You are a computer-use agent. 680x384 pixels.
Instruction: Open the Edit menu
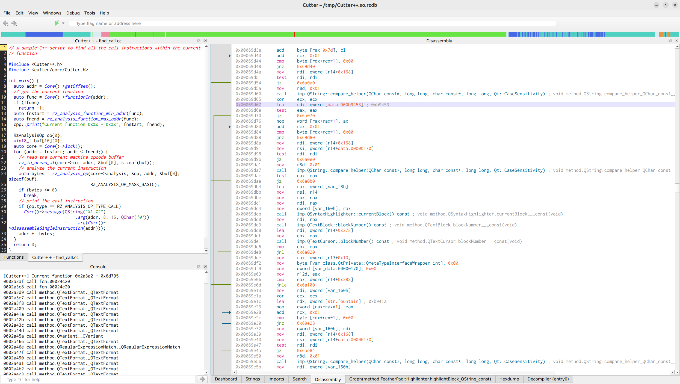pos(19,13)
